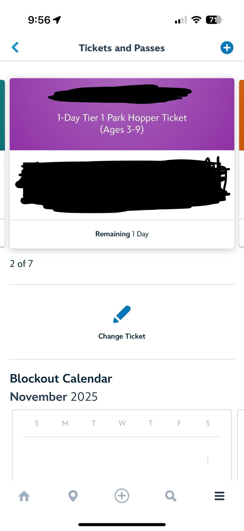The image size is (244, 531).
Task: Select the map location pin icon
Action: pyautogui.click(x=73, y=496)
